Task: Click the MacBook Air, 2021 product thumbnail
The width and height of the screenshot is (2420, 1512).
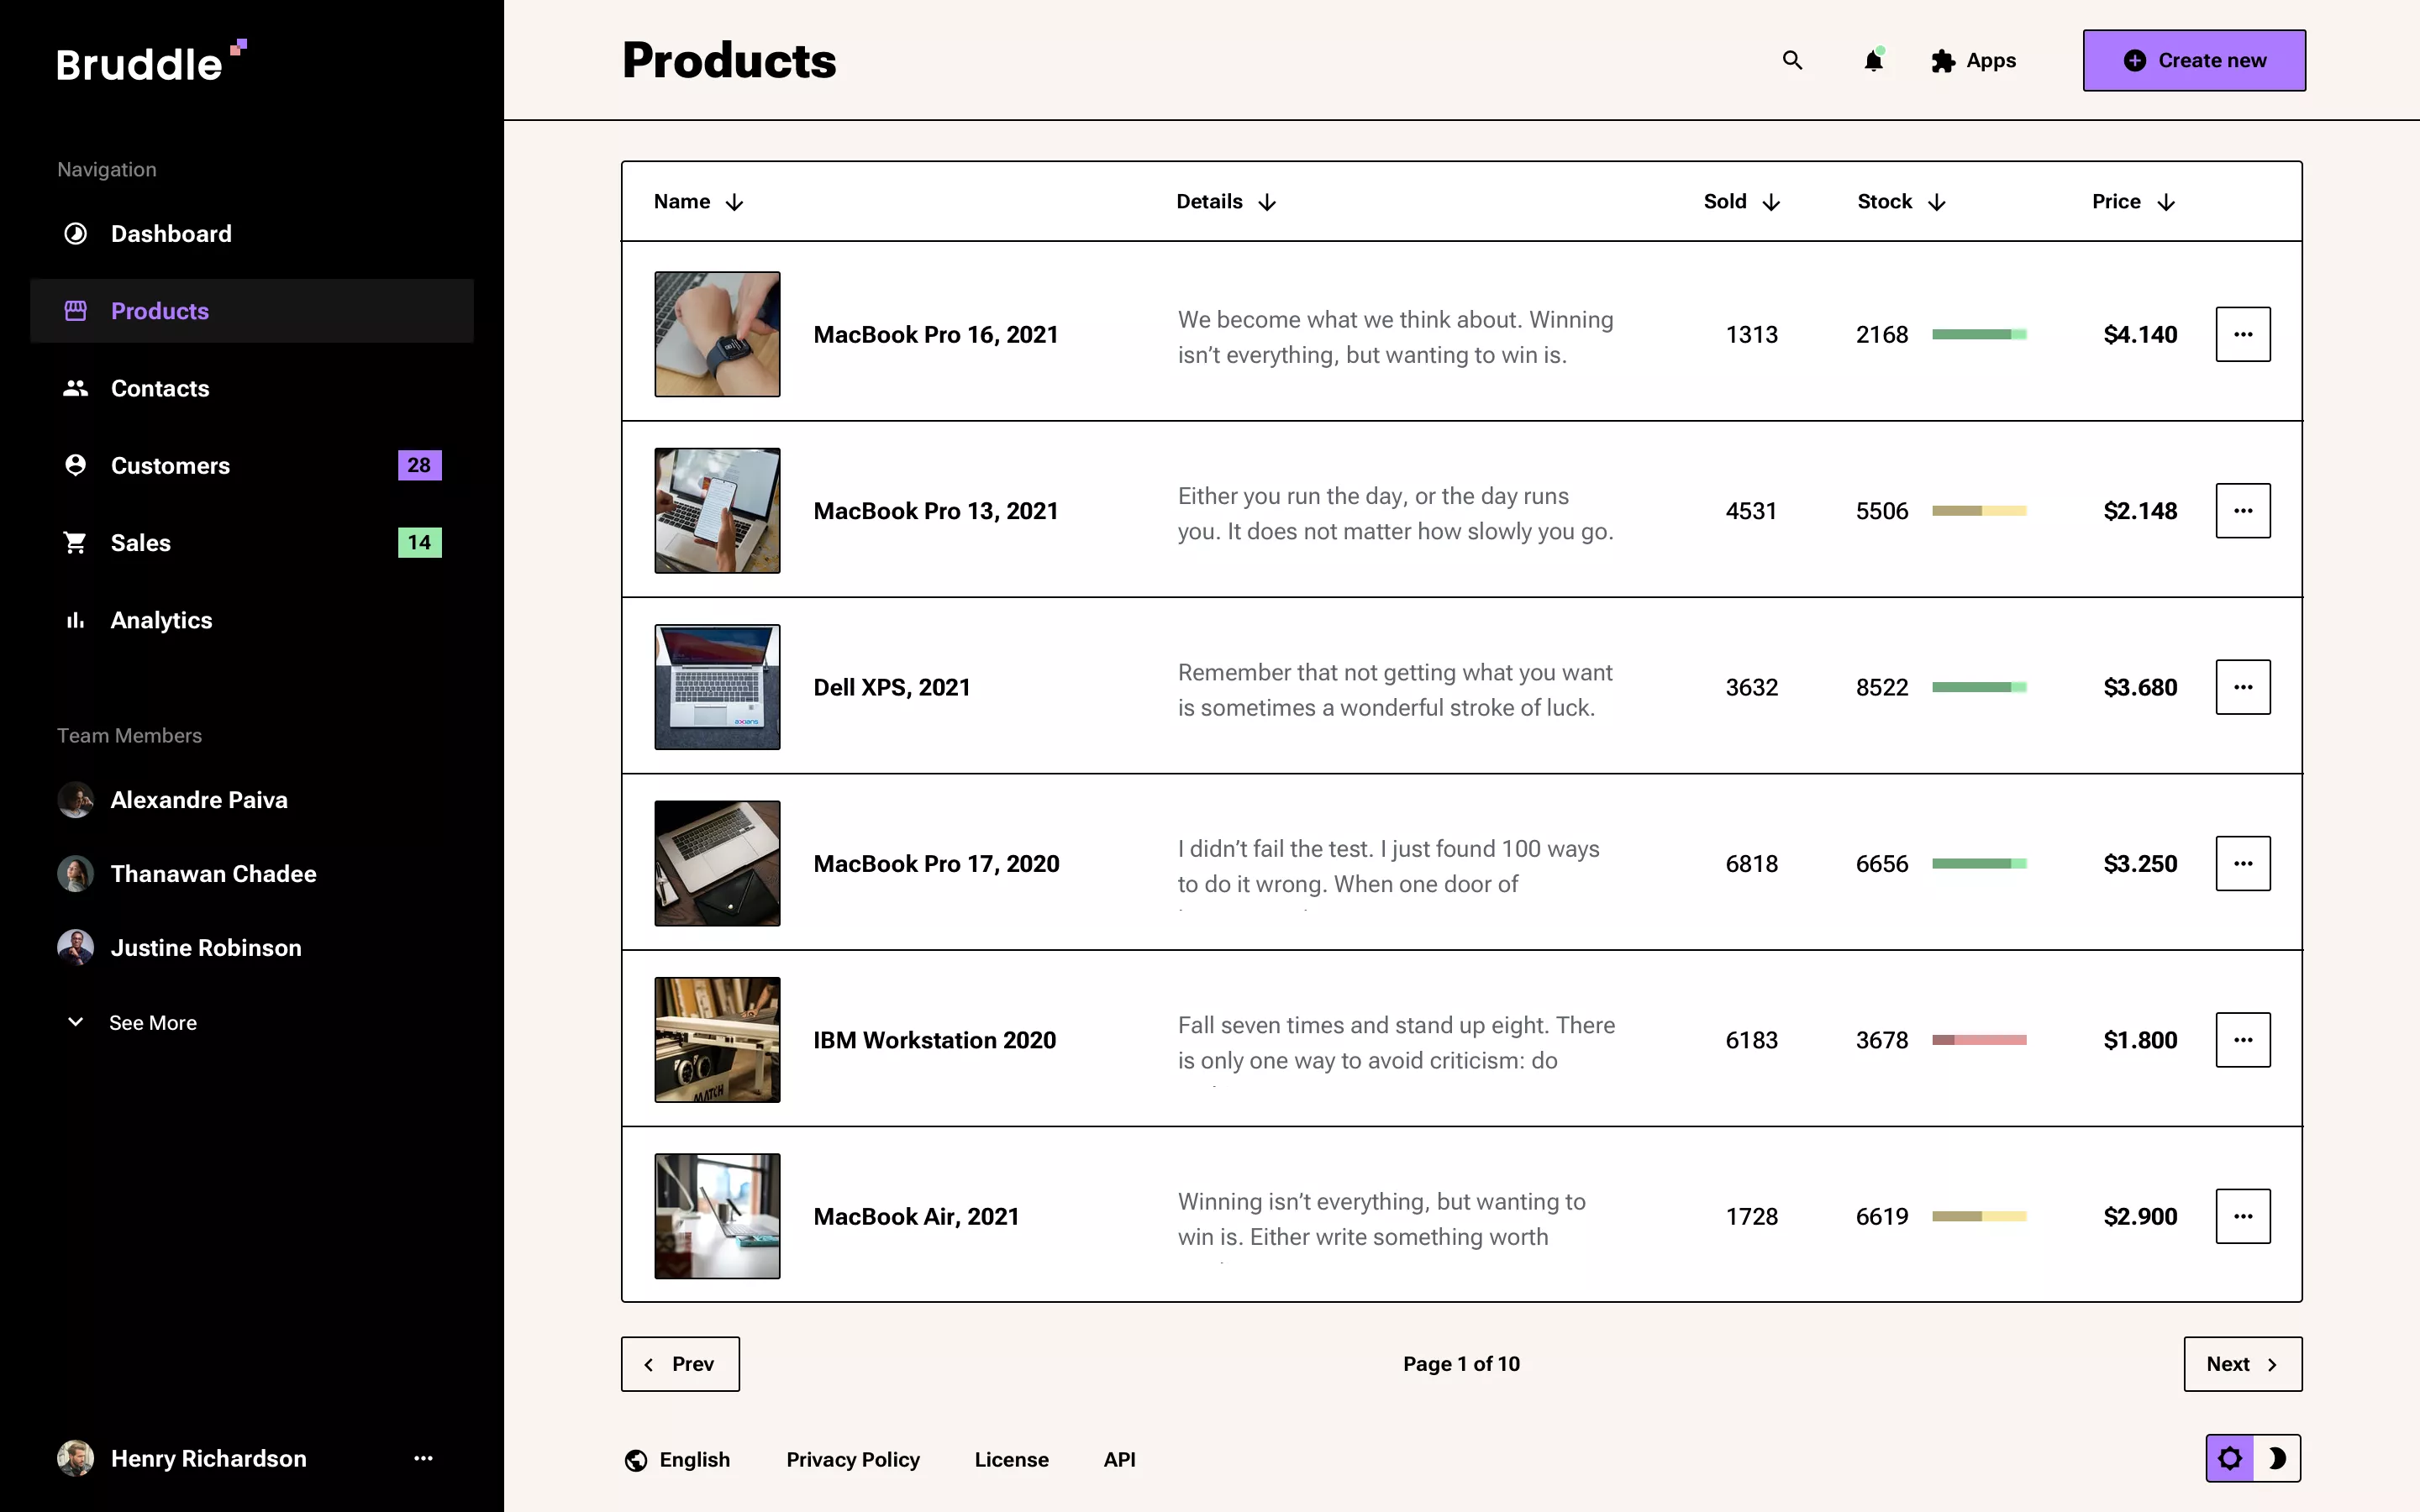Action: pos(716,1215)
